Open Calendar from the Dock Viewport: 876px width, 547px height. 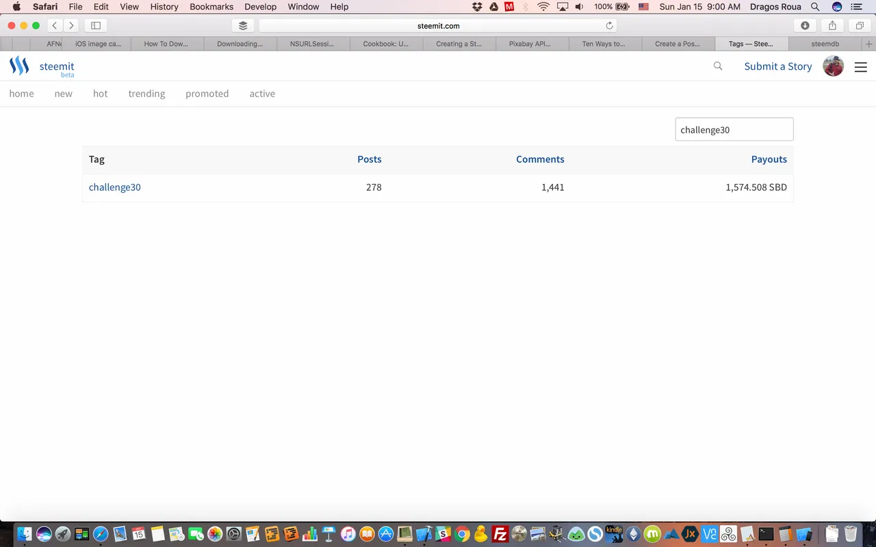[139, 534]
